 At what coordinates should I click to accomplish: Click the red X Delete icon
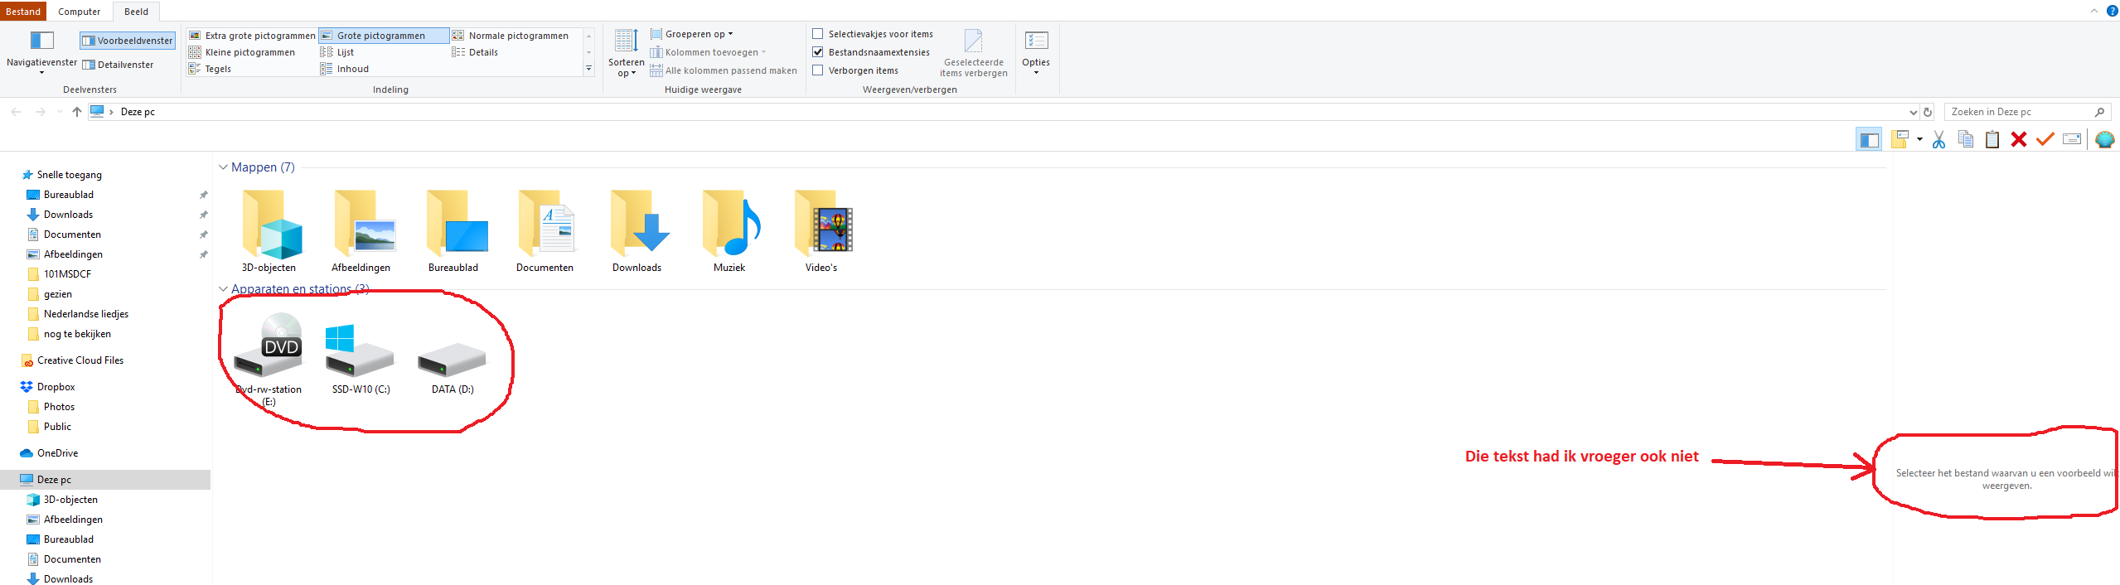tap(2019, 139)
